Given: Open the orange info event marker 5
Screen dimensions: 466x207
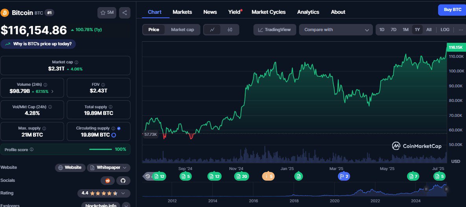Looking at the screenshot, I should [269, 176].
